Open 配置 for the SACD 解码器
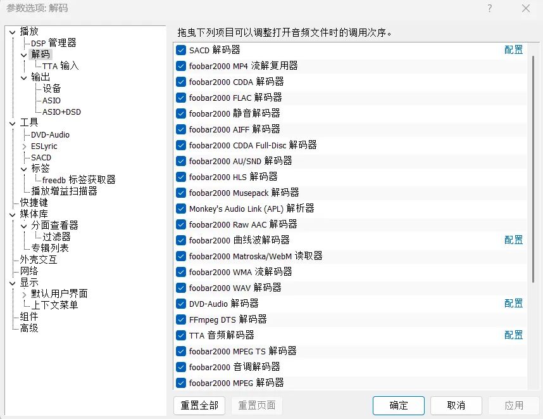The width and height of the screenshot is (543, 419). click(x=513, y=49)
